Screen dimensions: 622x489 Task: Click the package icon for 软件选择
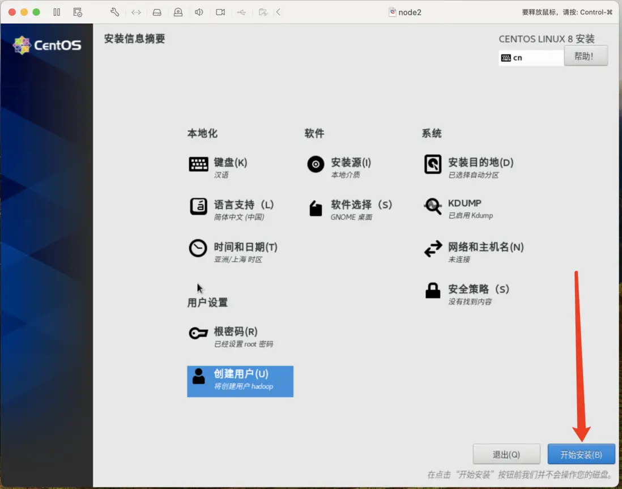pos(316,209)
